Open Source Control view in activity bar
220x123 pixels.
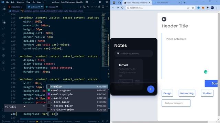point(3,22)
